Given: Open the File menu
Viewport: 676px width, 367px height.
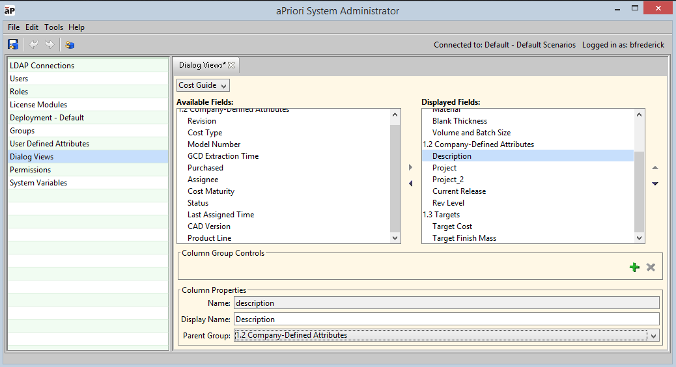Looking at the screenshot, I should pos(14,27).
